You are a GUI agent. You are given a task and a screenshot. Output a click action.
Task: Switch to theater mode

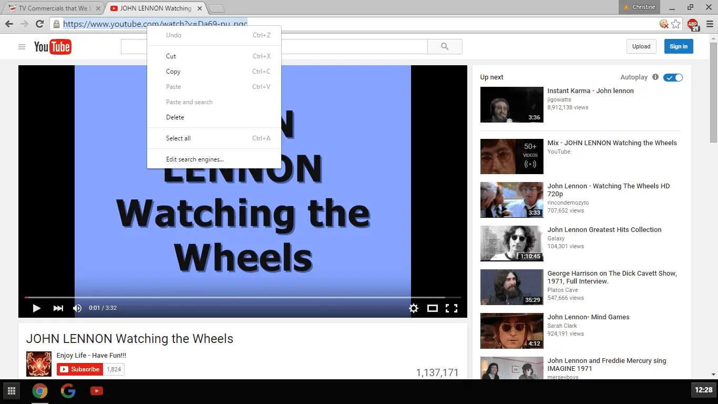[433, 308]
